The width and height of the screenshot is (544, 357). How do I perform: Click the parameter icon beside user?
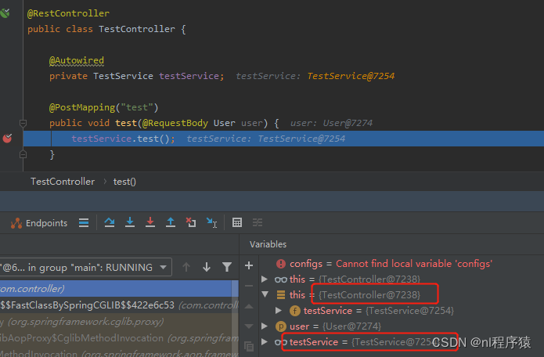click(x=281, y=326)
